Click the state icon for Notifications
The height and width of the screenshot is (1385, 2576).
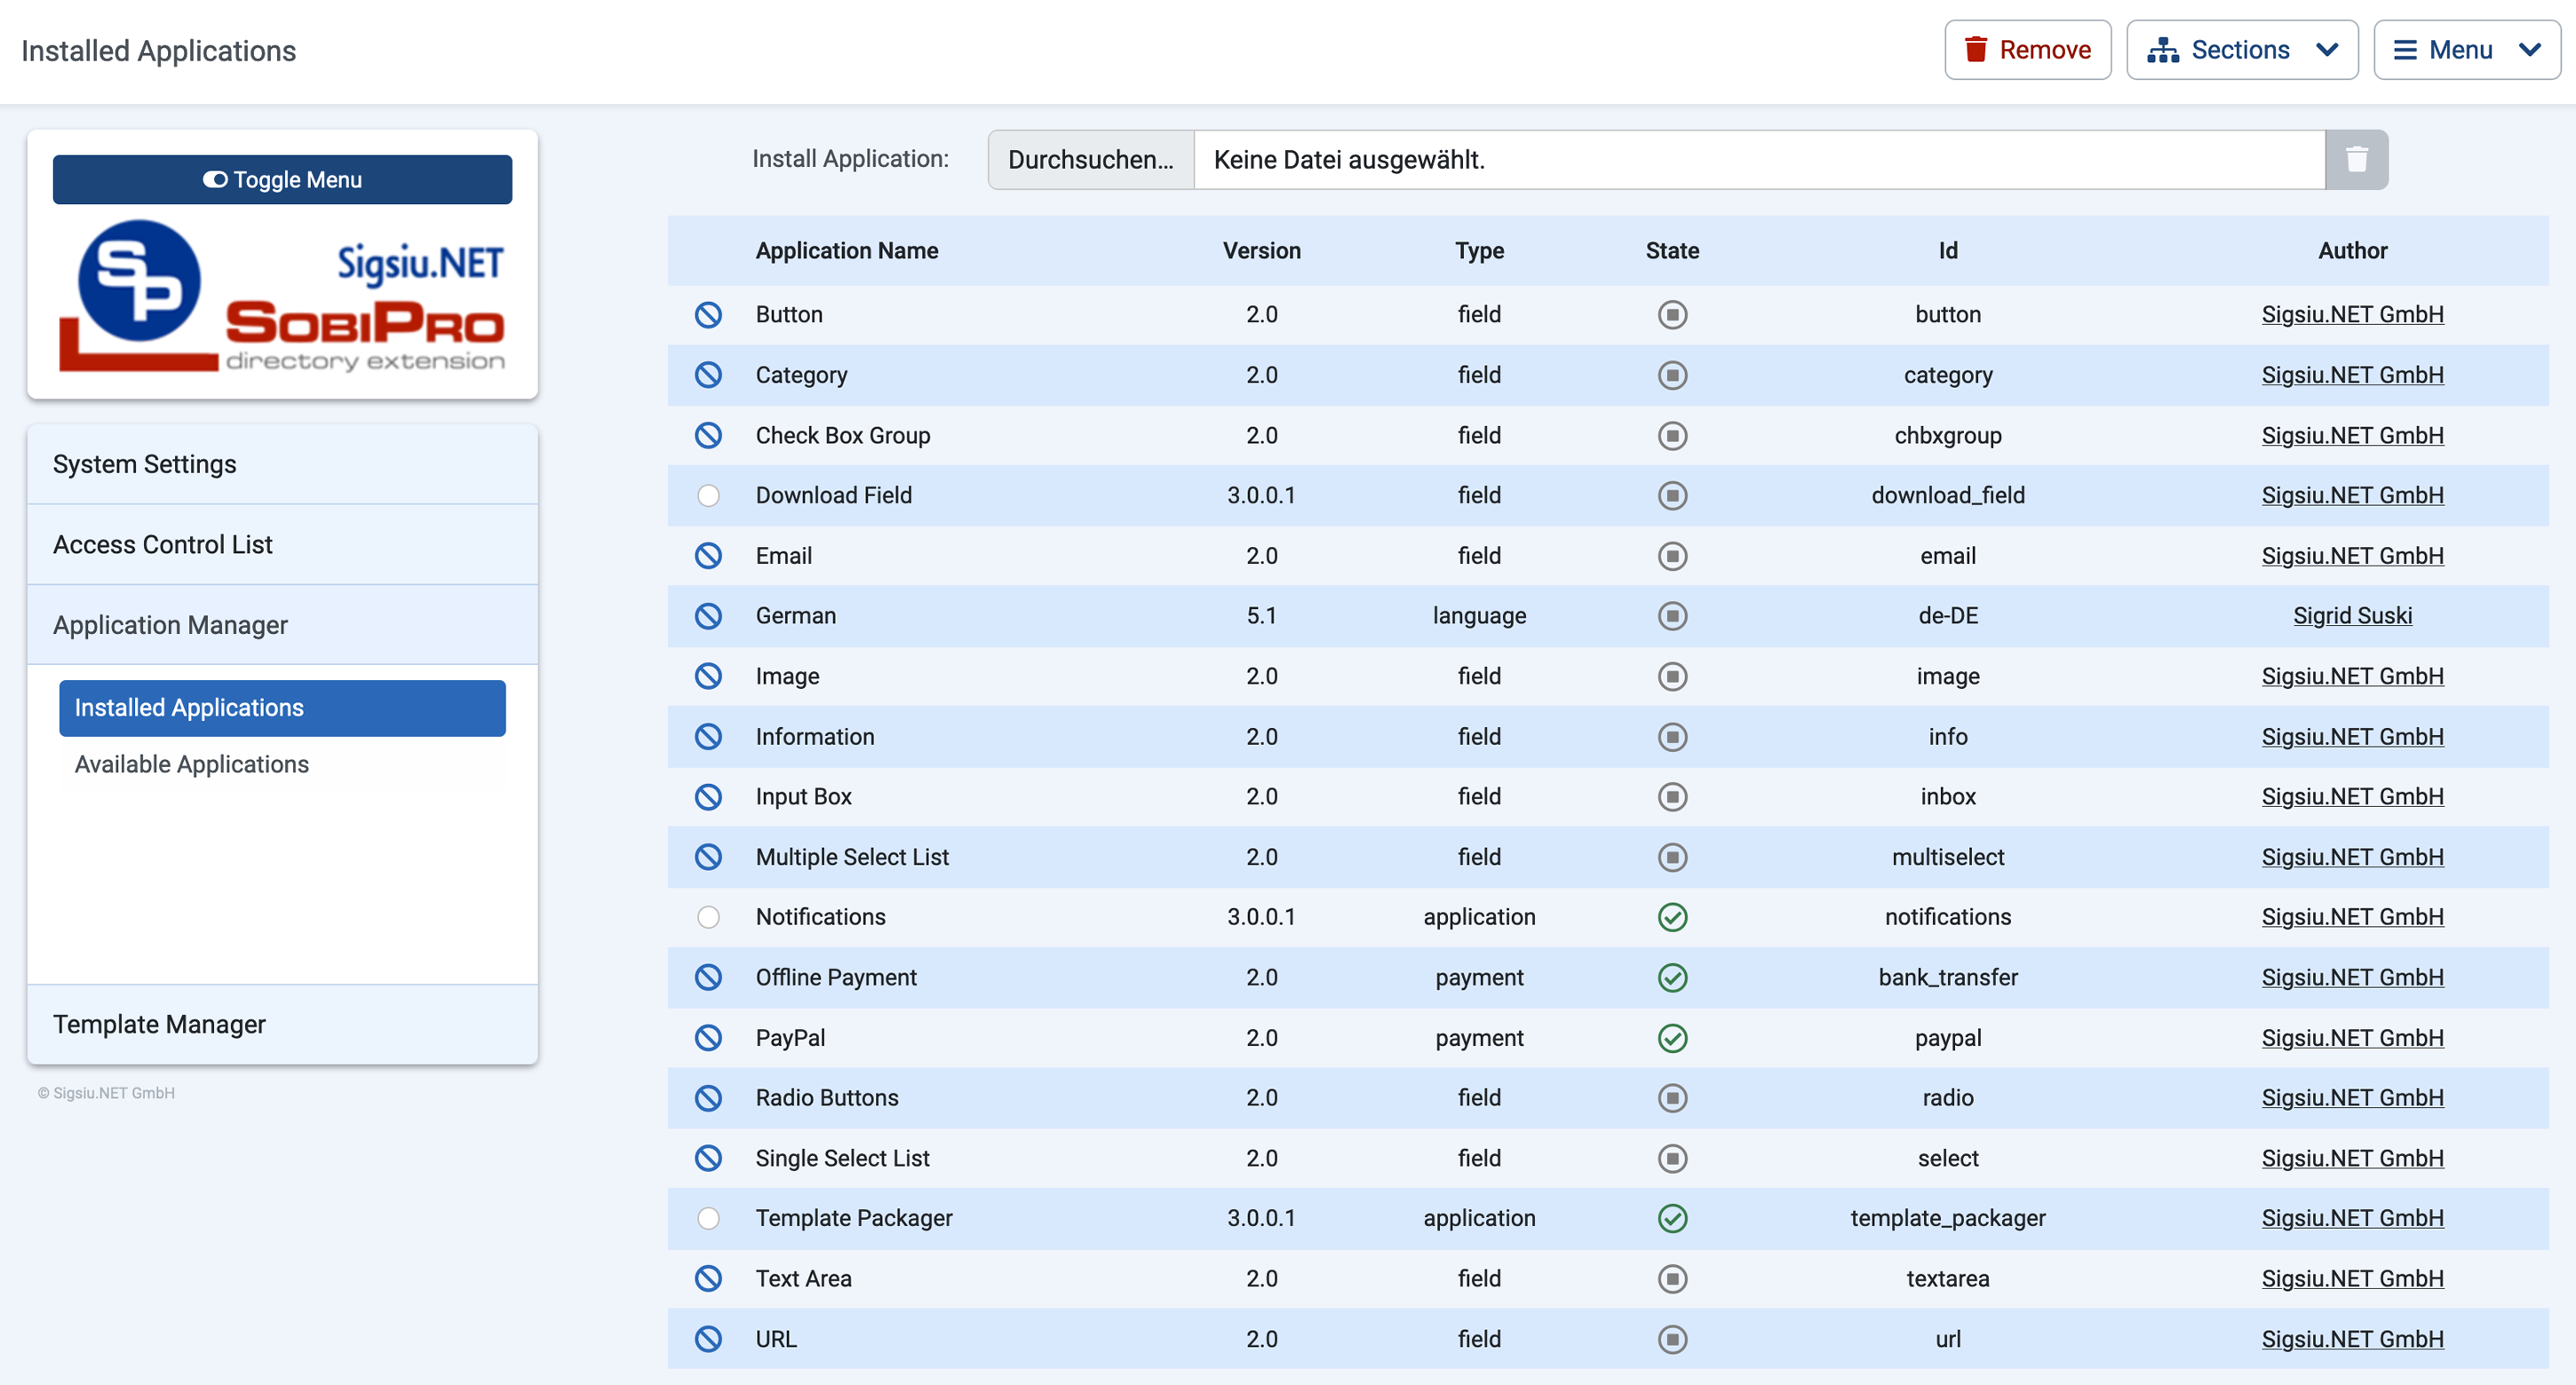pyautogui.click(x=1672, y=916)
